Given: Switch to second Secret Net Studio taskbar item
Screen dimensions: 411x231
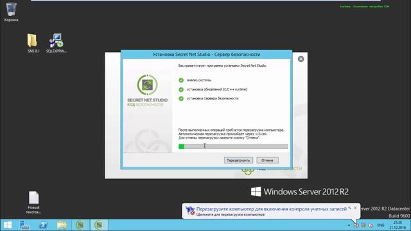Looking at the screenshot, I should point(99,225).
